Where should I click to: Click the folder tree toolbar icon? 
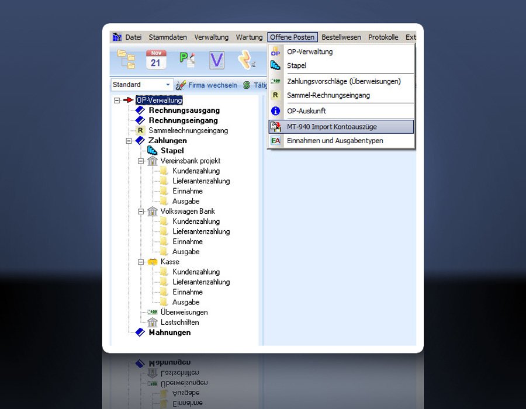tap(126, 60)
